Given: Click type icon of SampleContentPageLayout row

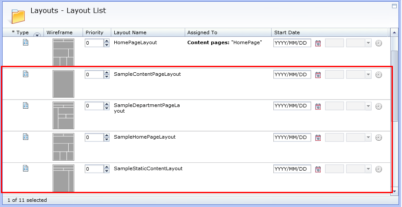Looking at the screenshot, I should click(26, 74).
